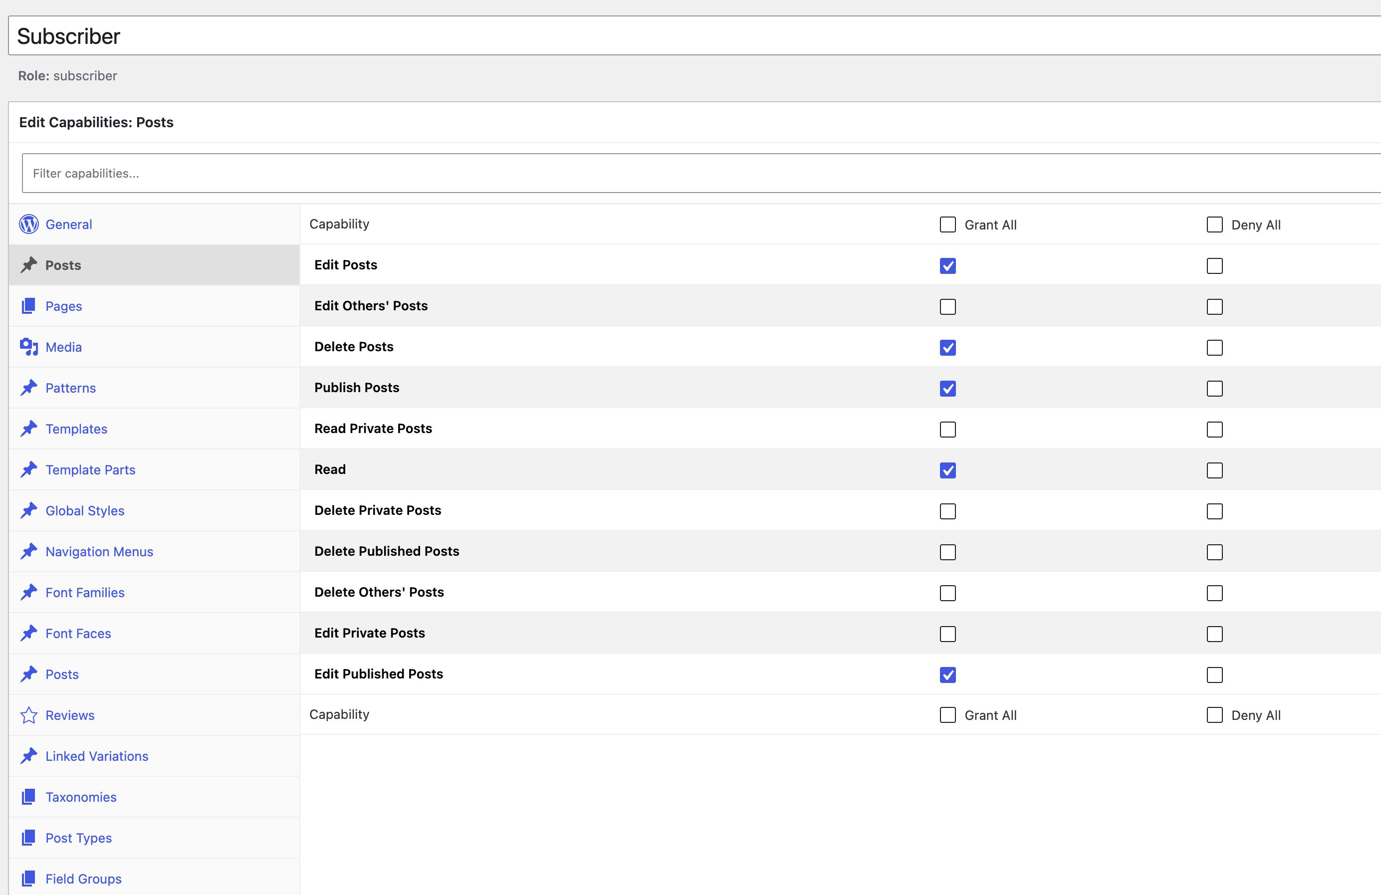
Task: Click the 'Edit Published Posts' capability label
Action: pyautogui.click(x=379, y=673)
